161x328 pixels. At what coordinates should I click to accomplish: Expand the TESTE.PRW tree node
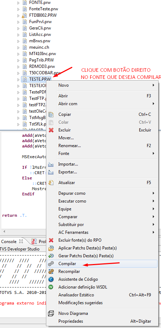(19, 80)
